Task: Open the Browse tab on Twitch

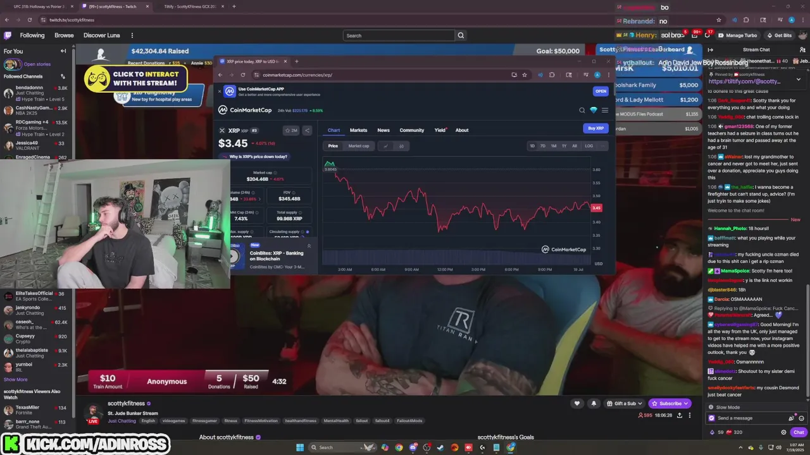Action: (x=64, y=35)
